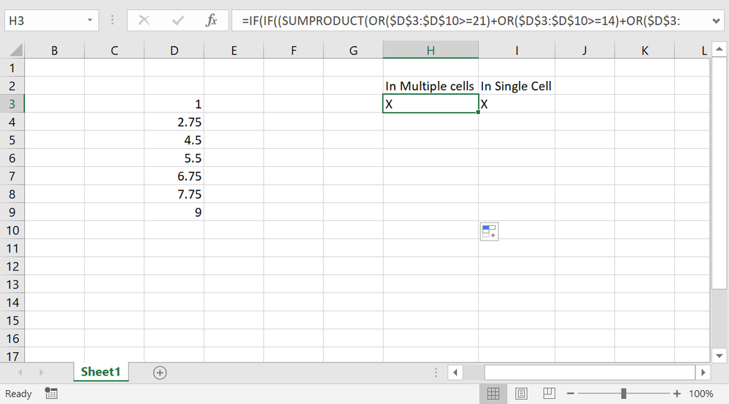This screenshot has width=729, height=404.
Task: Click the 100% zoom level
Action: 701,394
